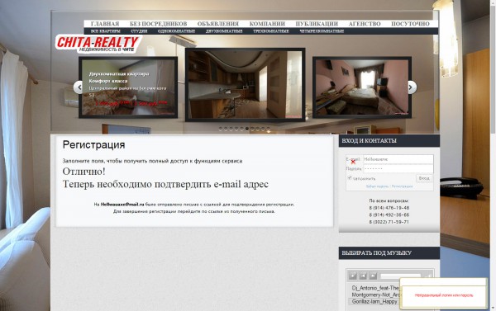Image resolution: width=496 pixels, height=311 pixels.
Task: Click the Chita-Realty logo
Action: (98, 44)
